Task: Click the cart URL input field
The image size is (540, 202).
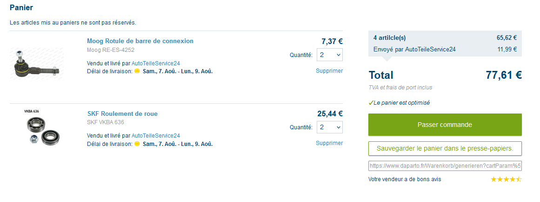Action: tap(445, 166)
